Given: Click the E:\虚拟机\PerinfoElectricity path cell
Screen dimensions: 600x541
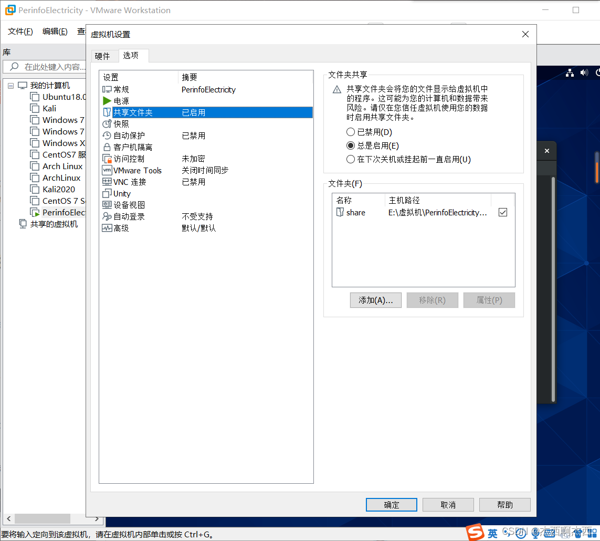Looking at the screenshot, I should 437,213.
